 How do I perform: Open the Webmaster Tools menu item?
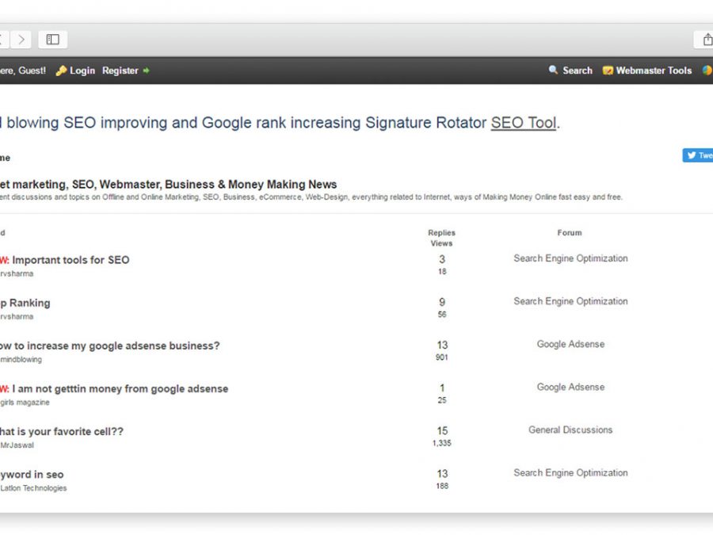(654, 71)
